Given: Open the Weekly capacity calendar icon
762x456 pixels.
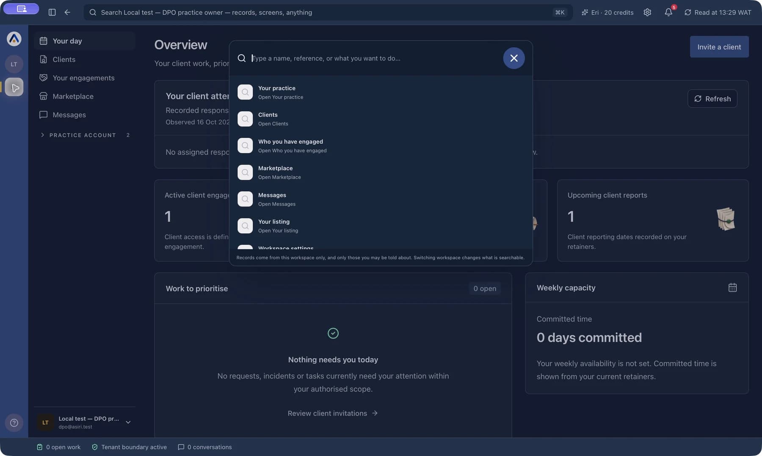Looking at the screenshot, I should point(732,288).
